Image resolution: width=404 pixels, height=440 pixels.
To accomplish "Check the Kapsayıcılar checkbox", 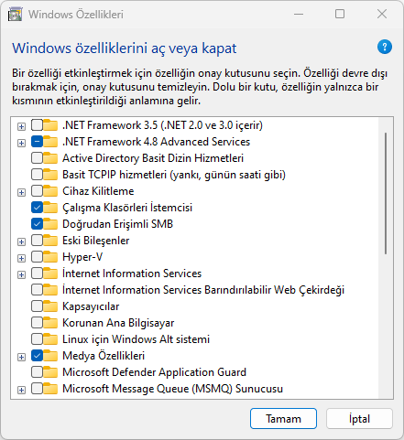I will pos(37,306).
